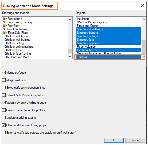Select Room volumes in Objects list
Image resolution: width=148 pixels, height=145 pixels.
coord(109,47)
